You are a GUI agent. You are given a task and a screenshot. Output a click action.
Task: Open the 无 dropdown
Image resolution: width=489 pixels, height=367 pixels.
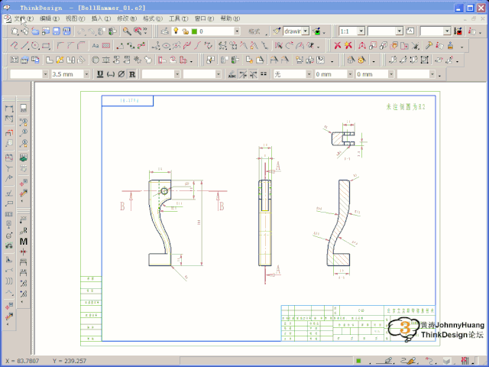[x=309, y=74]
